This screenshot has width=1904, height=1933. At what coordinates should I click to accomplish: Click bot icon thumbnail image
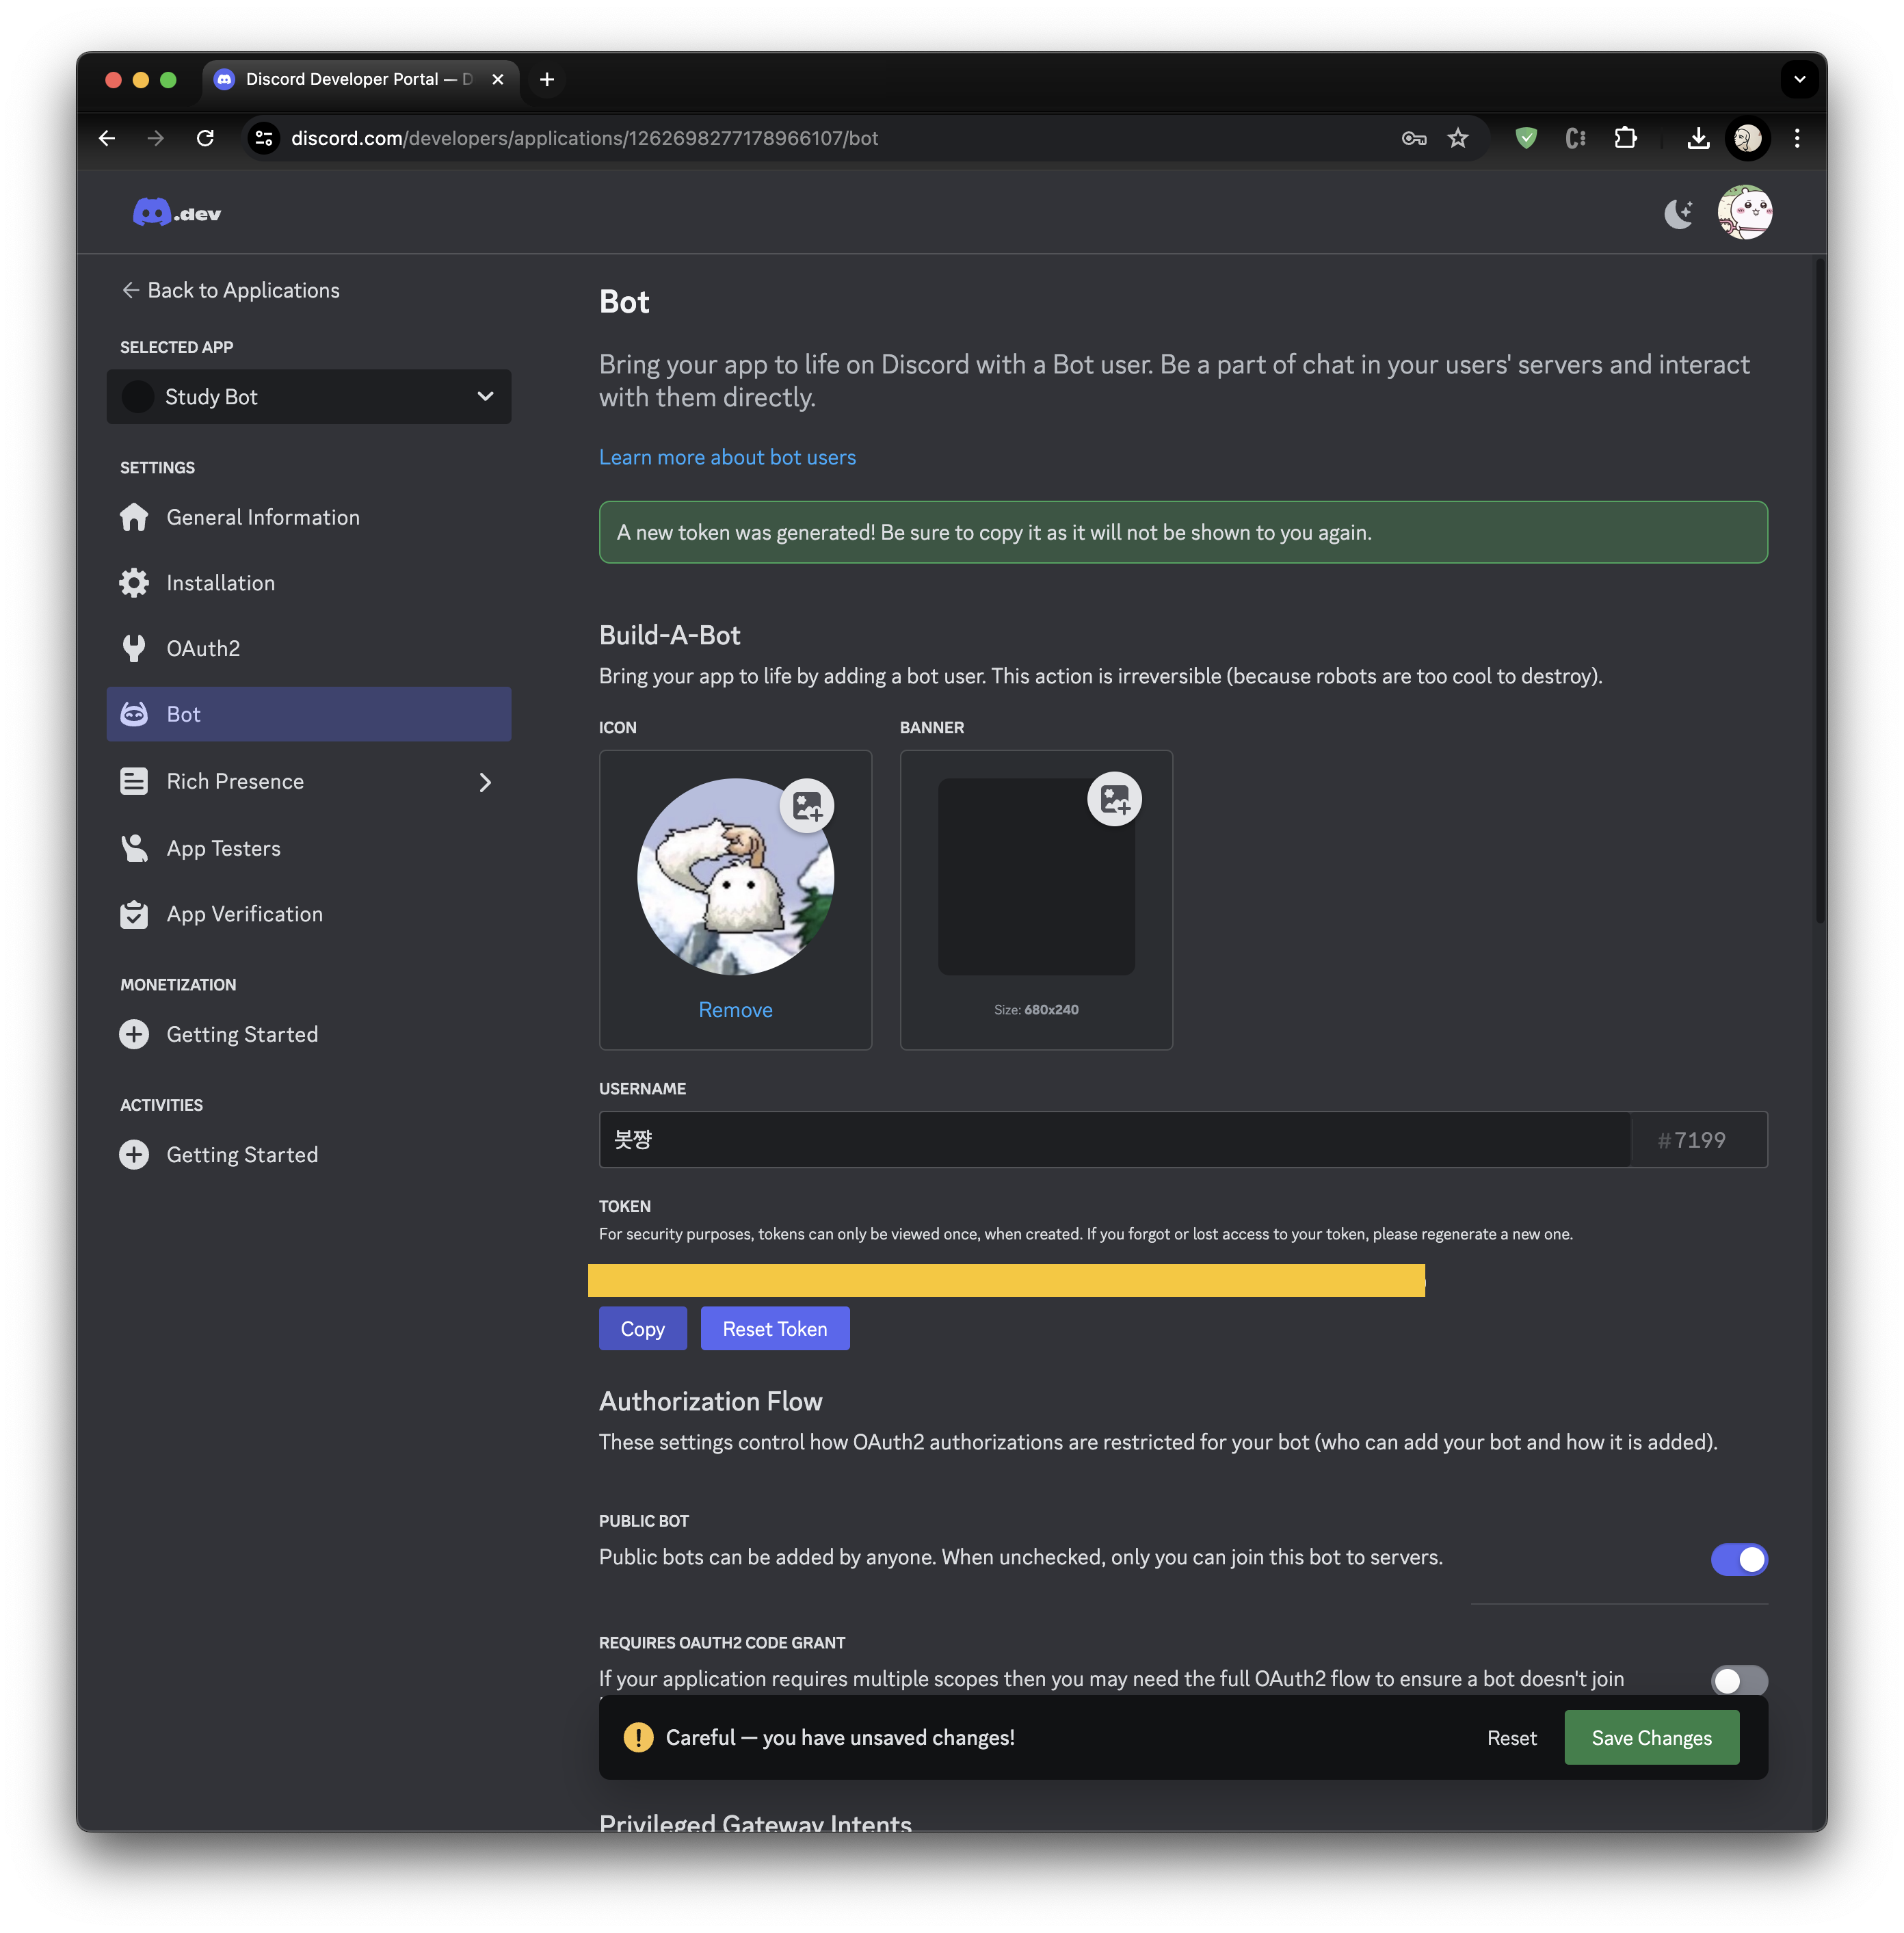click(735, 876)
